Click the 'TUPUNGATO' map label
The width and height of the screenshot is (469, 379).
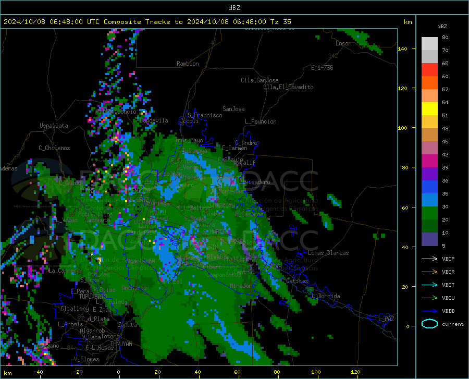93,297
